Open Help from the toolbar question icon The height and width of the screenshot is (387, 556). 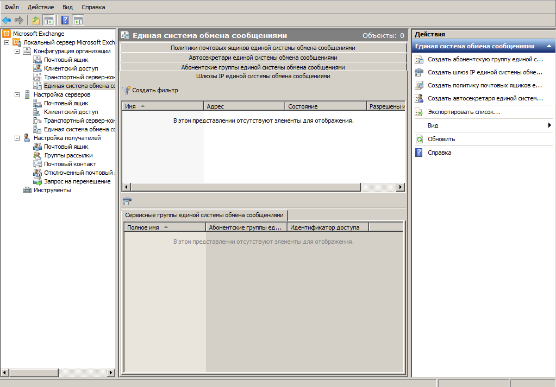pos(65,20)
